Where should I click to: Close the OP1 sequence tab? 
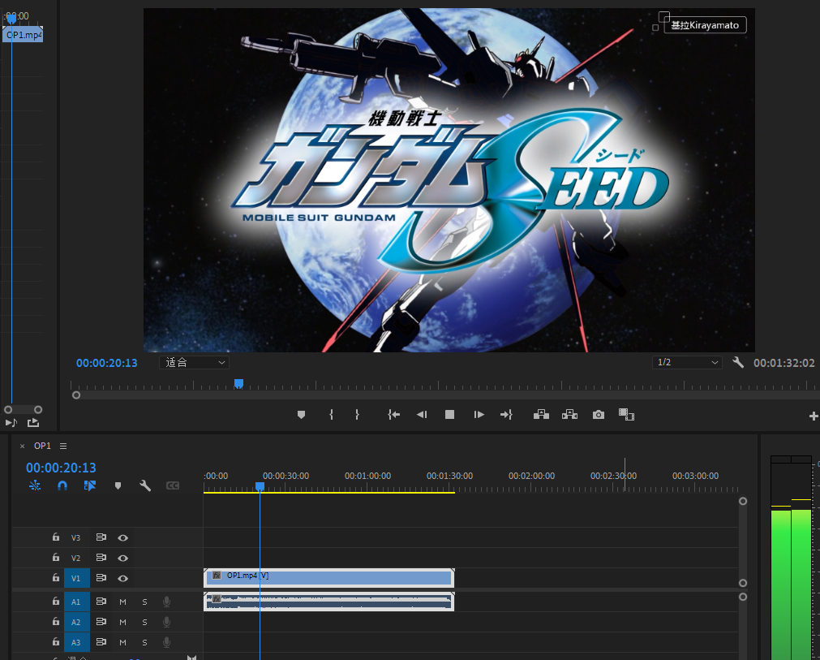coord(22,446)
